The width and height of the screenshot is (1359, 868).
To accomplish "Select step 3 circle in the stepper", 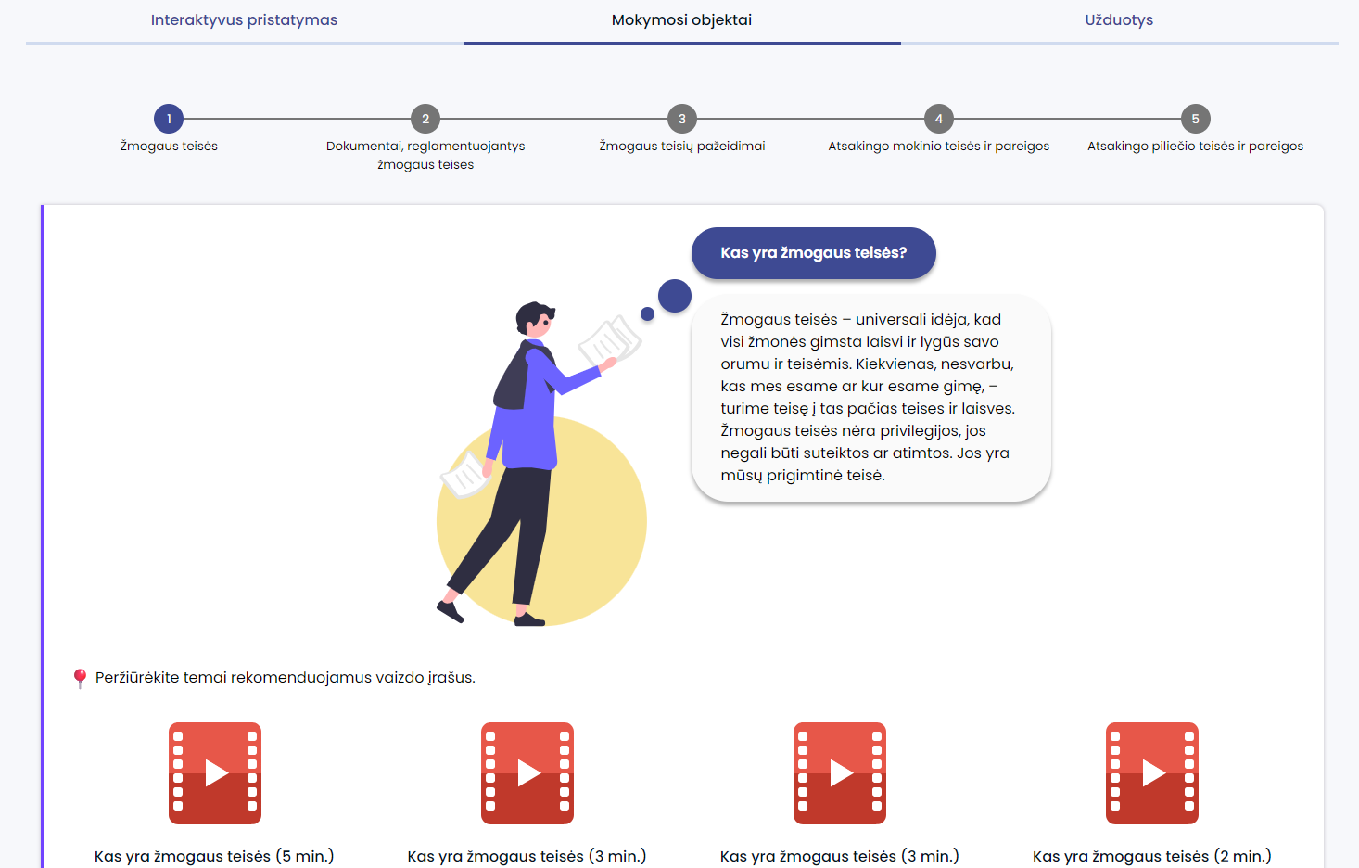I will (682, 119).
